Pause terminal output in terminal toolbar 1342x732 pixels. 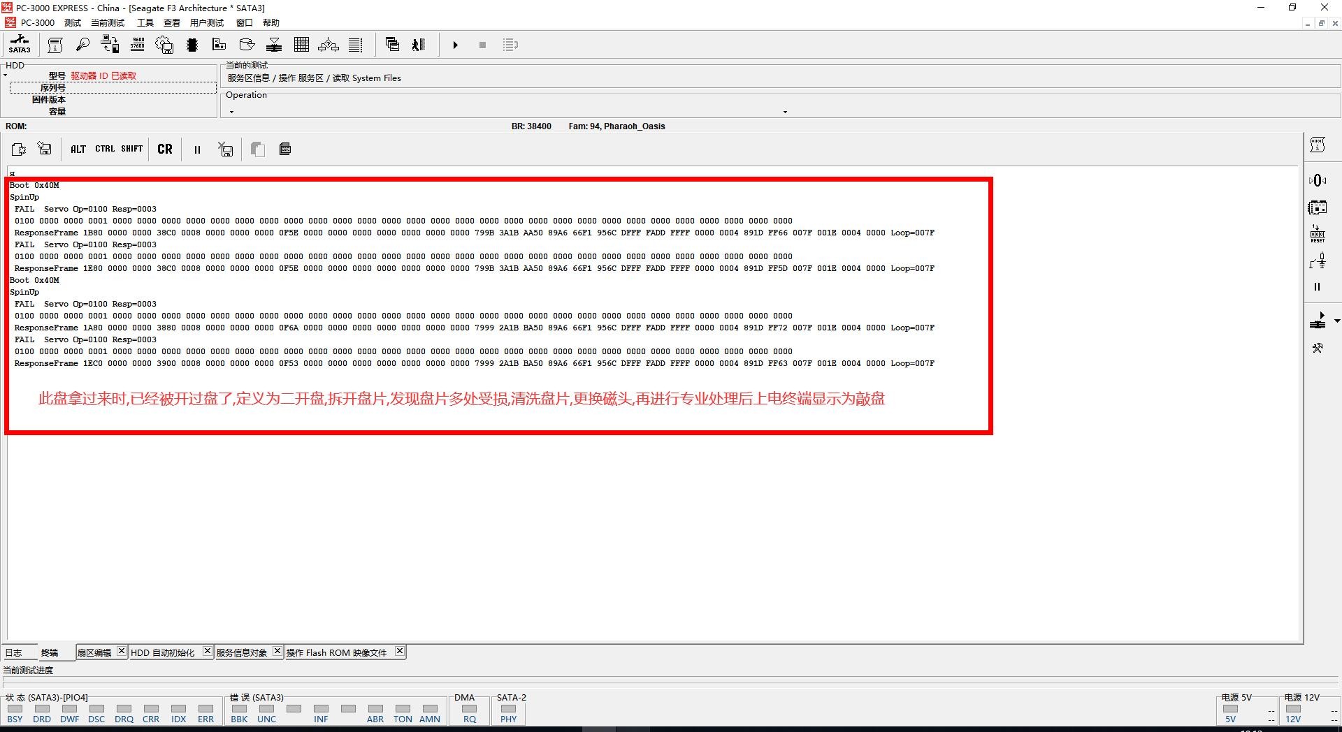coord(197,149)
